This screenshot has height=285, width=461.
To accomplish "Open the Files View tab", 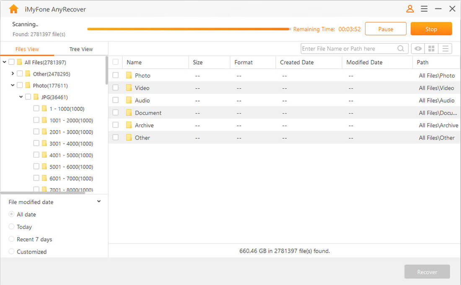I will pyautogui.click(x=27, y=49).
